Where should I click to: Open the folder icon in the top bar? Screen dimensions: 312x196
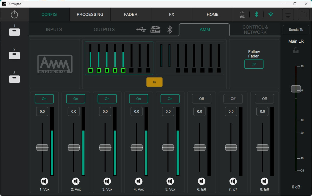[x=304, y=14]
